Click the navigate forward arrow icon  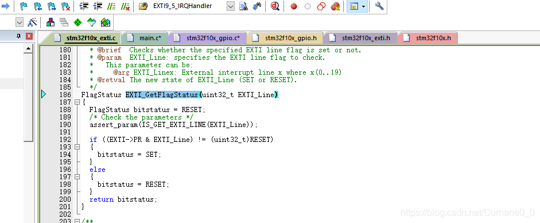pyautogui.click(x=5, y=6)
